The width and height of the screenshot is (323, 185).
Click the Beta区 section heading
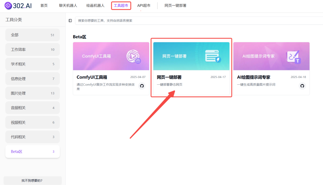pyautogui.click(x=80, y=37)
